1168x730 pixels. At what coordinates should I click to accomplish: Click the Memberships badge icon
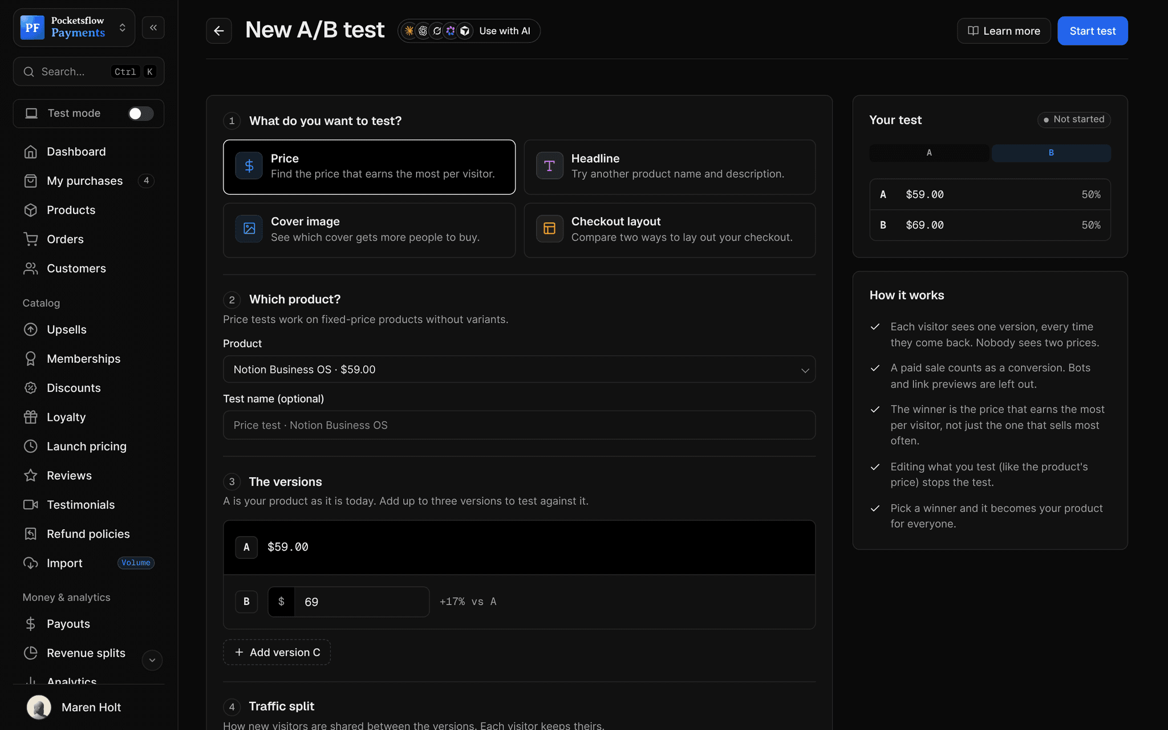pyautogui.click(x=31, y=359)
